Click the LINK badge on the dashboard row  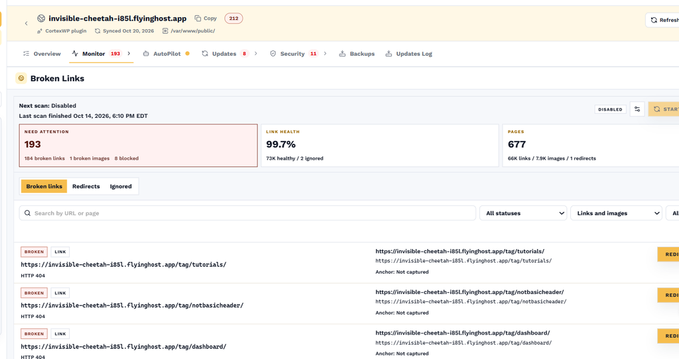60,334
